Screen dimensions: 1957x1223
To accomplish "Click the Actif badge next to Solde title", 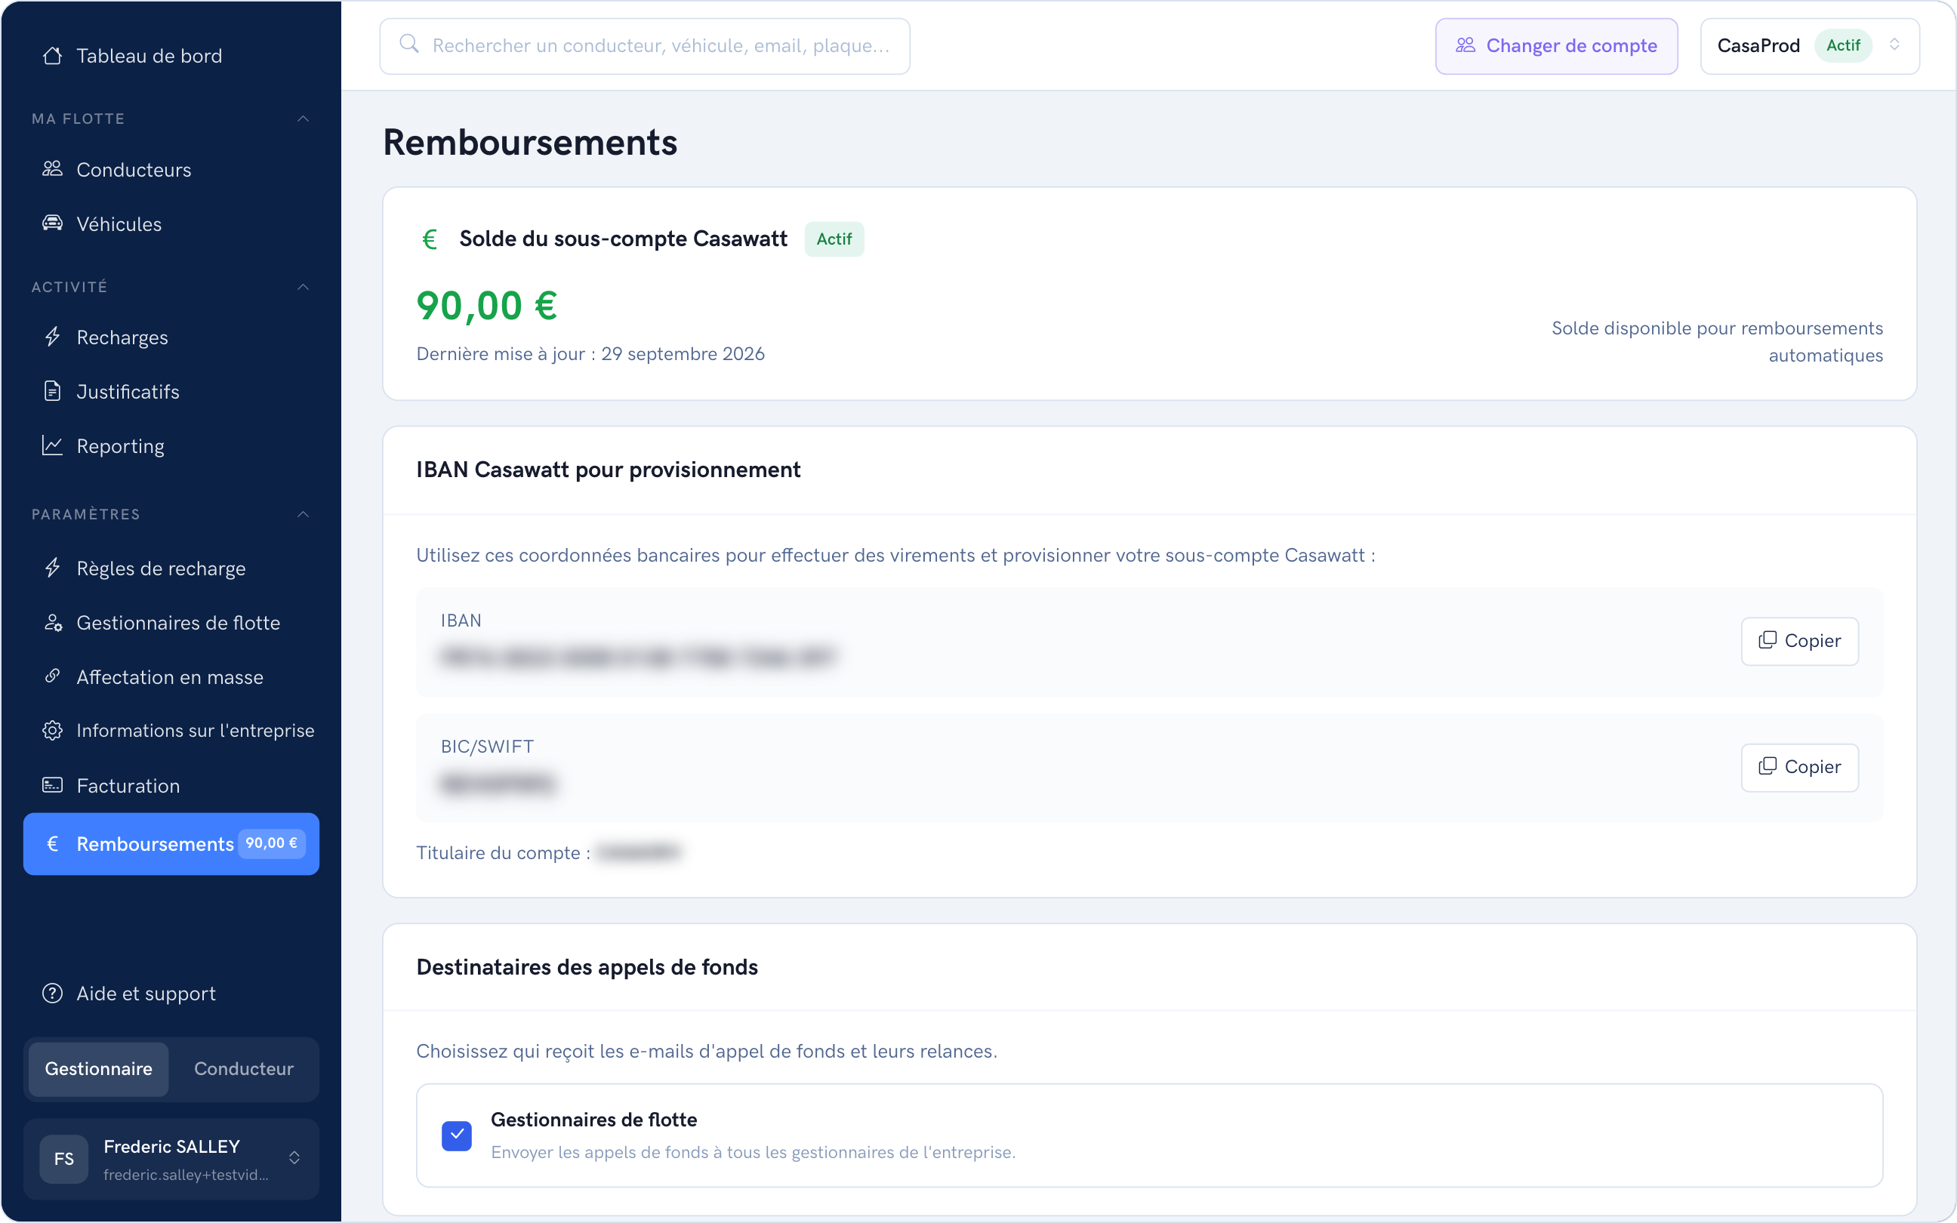I will (x=834, y=239).
